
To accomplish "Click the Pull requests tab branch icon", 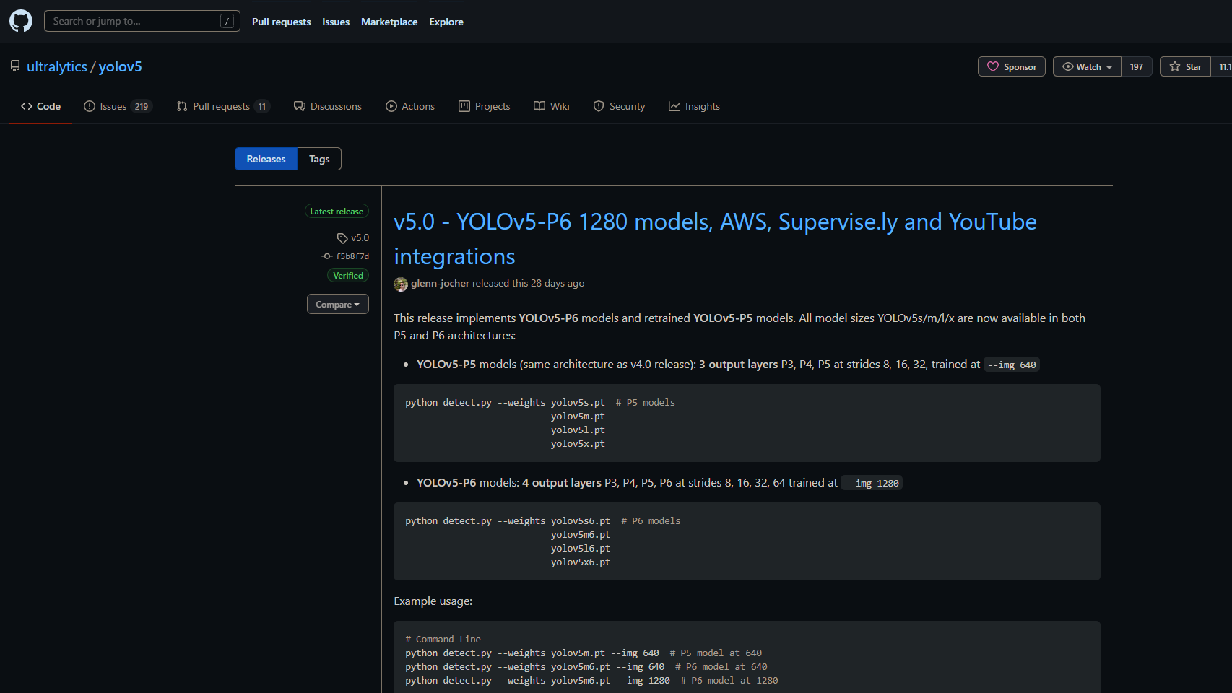I will pos(182,106).
